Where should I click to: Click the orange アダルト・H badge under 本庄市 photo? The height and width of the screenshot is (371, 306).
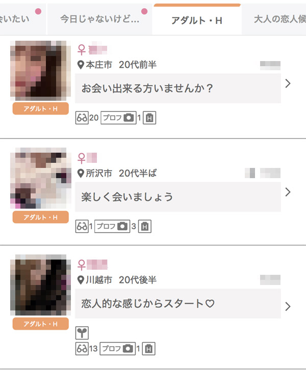tap(40, 108)
